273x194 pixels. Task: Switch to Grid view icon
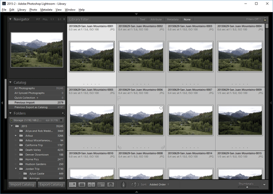(73, 184)
